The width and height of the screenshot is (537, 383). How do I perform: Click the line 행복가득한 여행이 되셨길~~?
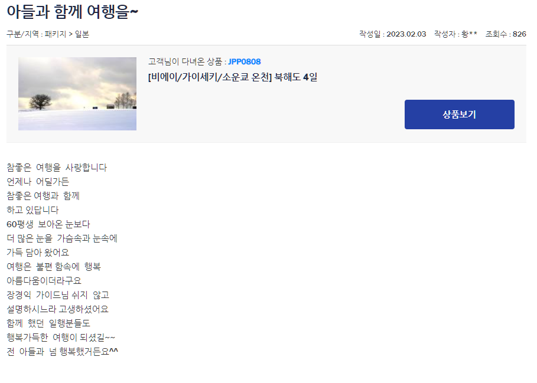pos(61,338)
